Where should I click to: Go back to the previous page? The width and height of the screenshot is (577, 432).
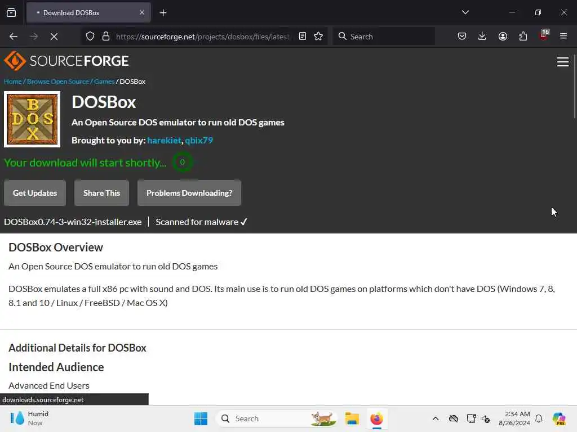[x=14, y=36]
